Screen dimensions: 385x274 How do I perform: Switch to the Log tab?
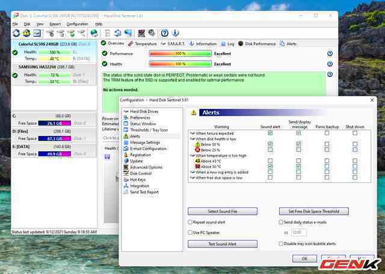point(227,44)
